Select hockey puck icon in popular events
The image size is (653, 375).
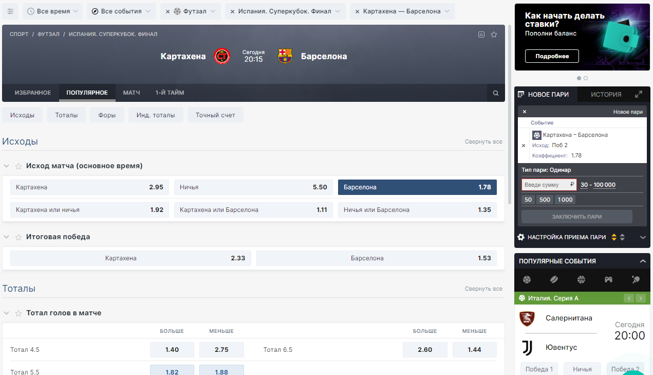[554, 280]
